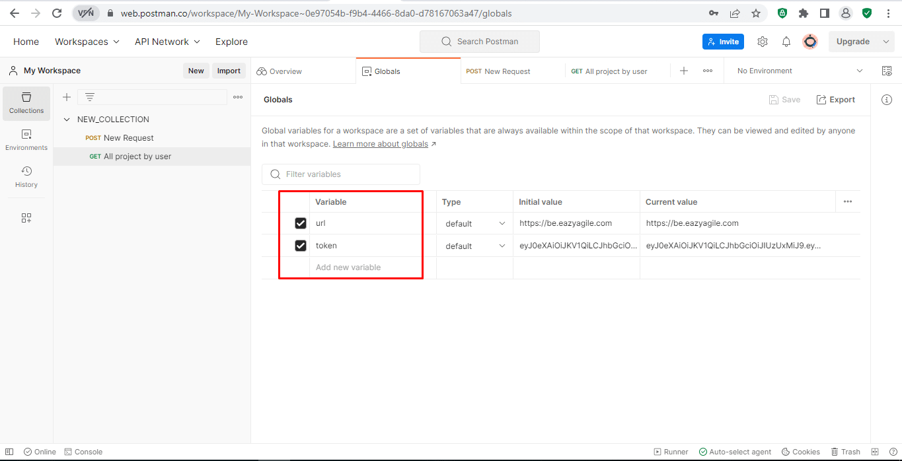This screenshot has width=902, height=461.
Task: Click the settings gear icon in header
Action: (x=763, y=42)
